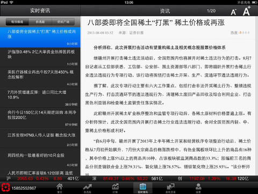This screenshot has height=194, width=258.
Task: Open news item 江苏发现H7N9人传人证据
Action: (40, 138)
